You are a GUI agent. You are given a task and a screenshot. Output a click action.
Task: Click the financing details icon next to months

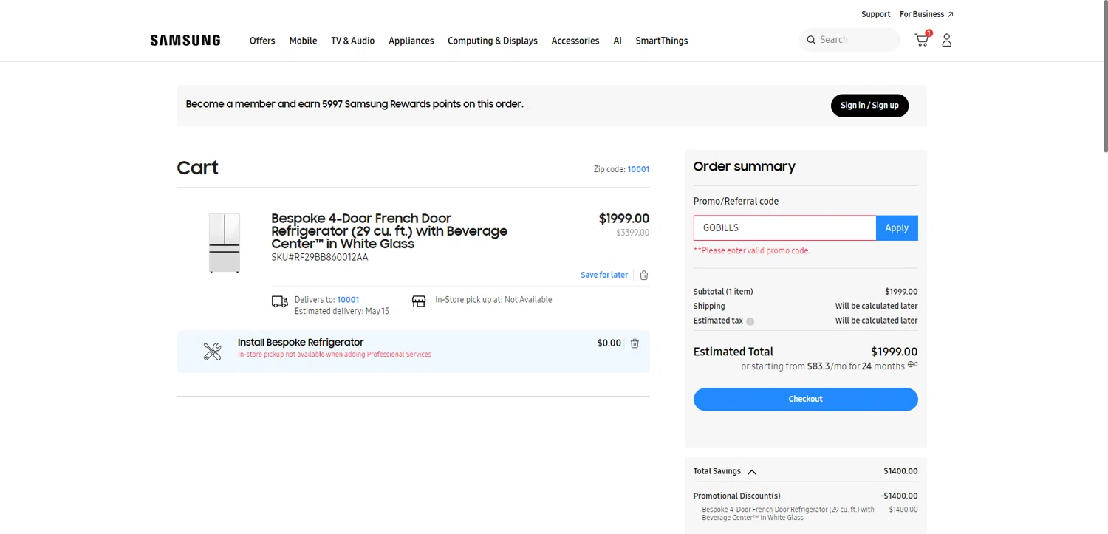click(913, 364)
